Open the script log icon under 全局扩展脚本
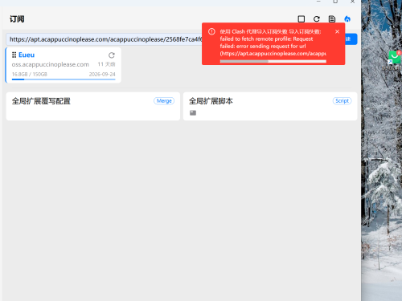402x301 pixels. 193,113
